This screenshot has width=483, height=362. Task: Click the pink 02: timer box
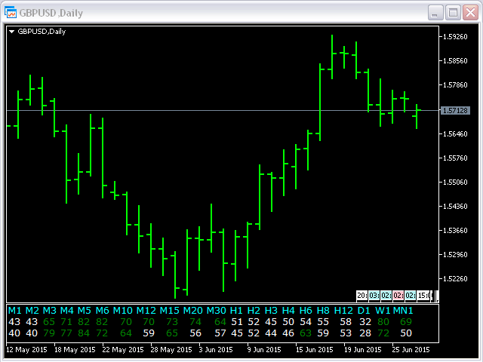(x=398, y=295)
